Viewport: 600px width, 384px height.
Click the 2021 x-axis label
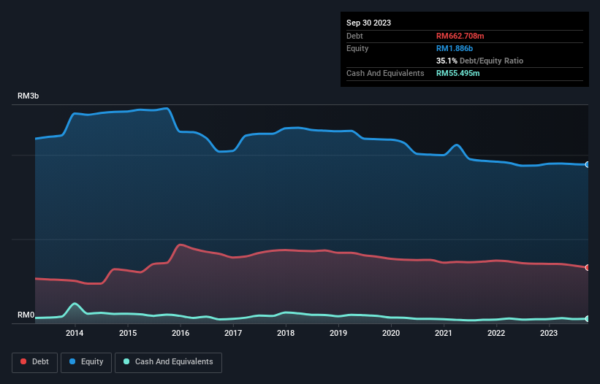pyautogui.click(x=444, y=333)
